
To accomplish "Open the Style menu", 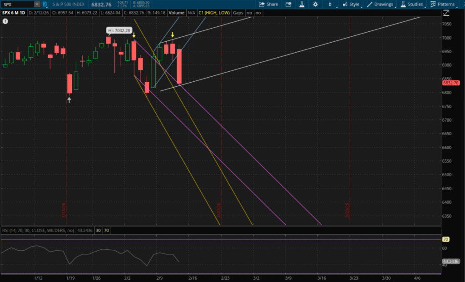I will click(351, 4).
